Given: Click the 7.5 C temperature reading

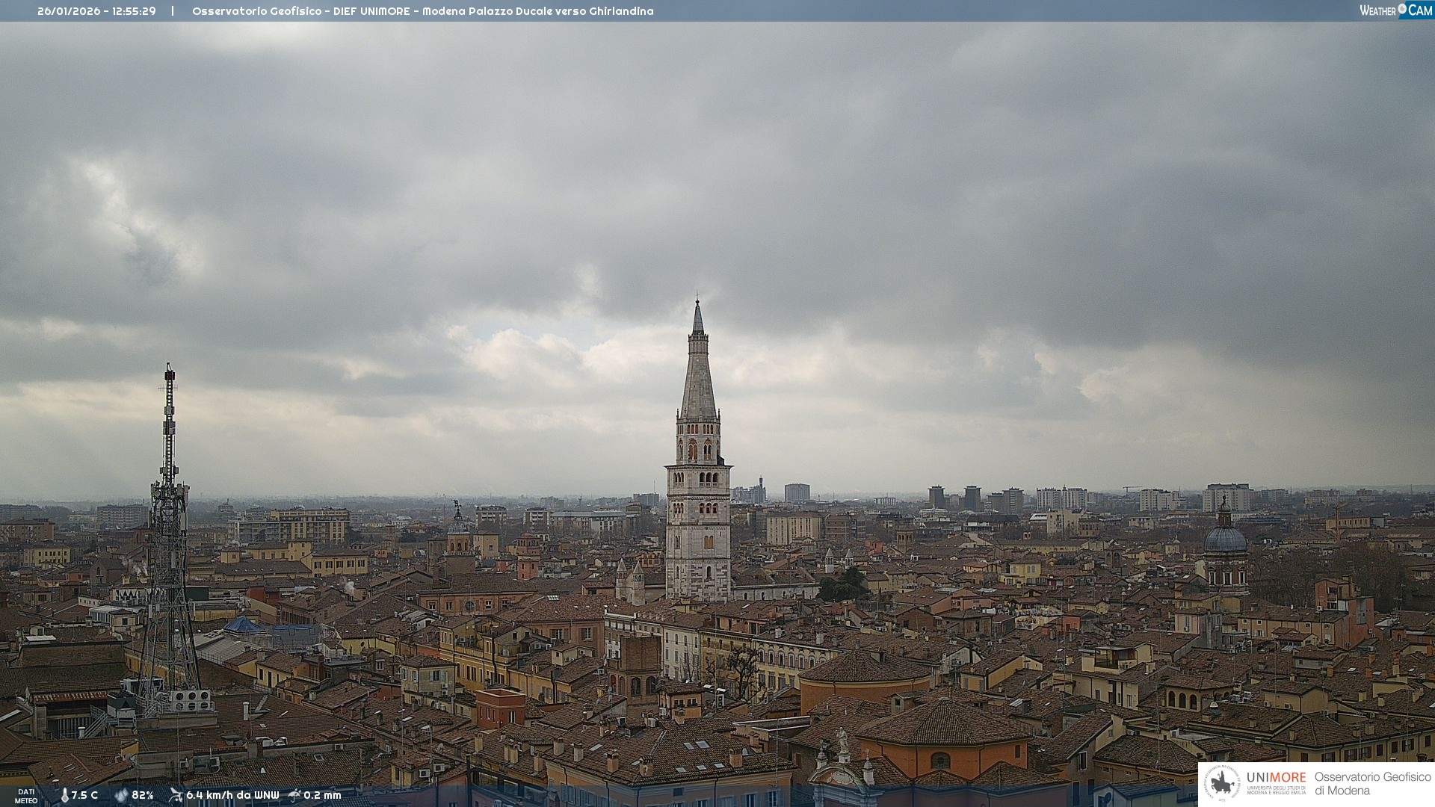Looking at the screenshot, I should tap(84, 796).
